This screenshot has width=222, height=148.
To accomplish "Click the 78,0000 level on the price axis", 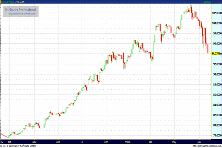I will coord(216,135).
